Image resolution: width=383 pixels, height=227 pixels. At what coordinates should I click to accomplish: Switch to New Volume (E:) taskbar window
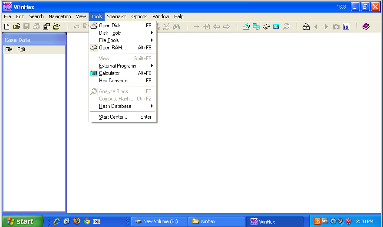pyautogui.click(x=159, y=221)
